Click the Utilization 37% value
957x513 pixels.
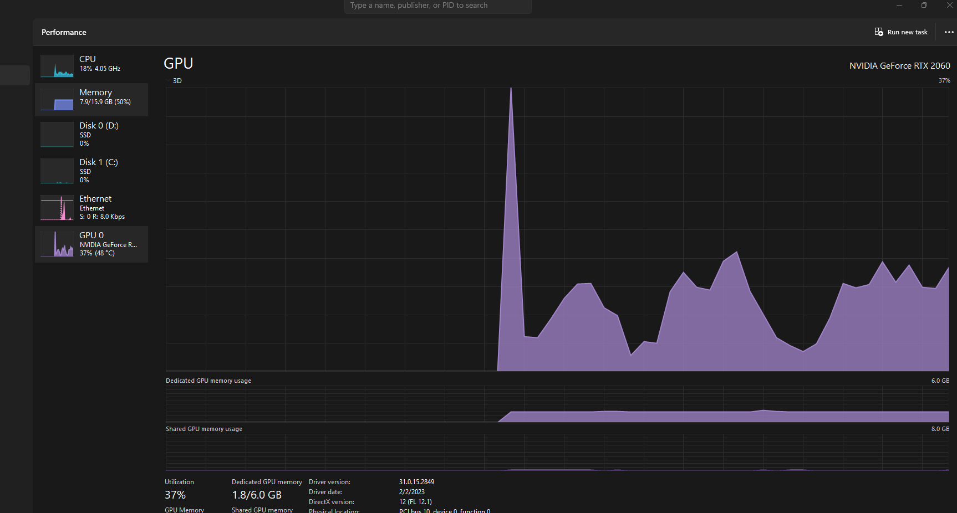pyautogui.click(x=175, y=495)
